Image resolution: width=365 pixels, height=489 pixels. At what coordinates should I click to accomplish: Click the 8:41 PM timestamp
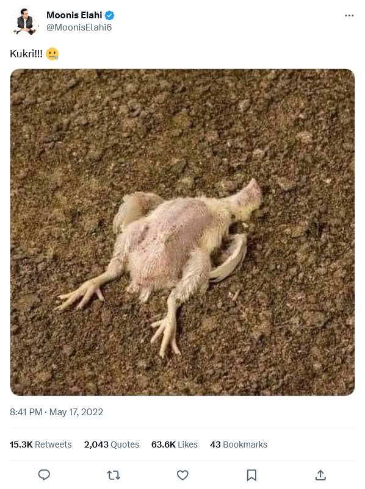pos(26,412)
